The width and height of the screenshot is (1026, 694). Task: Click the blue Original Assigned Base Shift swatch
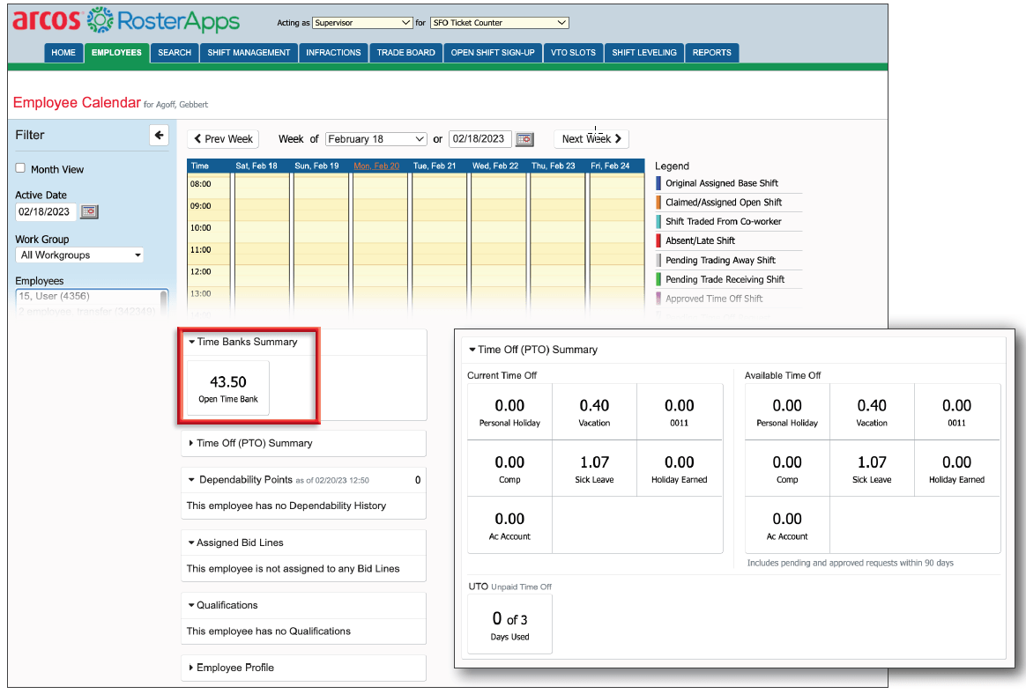pos(658,183)
